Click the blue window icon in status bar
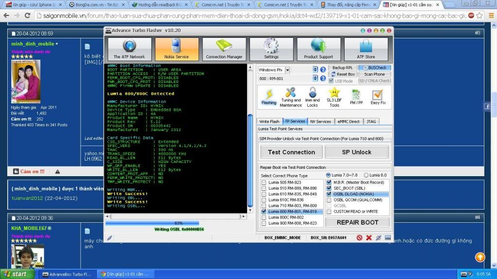Viewport: 497px width, 279px height. coord(388,237)
